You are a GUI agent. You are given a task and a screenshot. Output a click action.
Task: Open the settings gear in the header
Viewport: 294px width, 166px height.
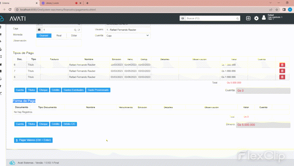click(256, 18)
